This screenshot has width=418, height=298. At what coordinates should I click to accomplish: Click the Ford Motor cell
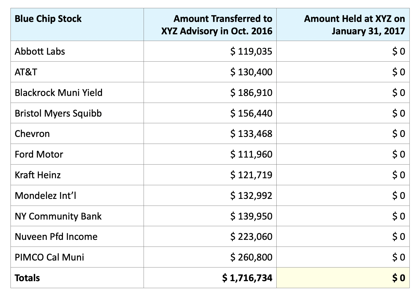point(39,154)
